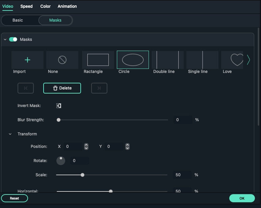This screenshot has width=261, height=208.
Task: Click the Reset button
Action: click(15, 198)
